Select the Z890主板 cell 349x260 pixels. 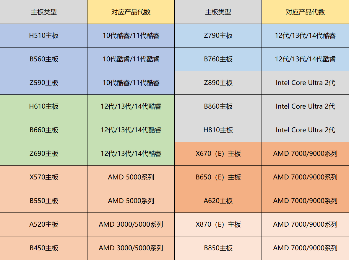pyautogui.click(x=218, y=83)
